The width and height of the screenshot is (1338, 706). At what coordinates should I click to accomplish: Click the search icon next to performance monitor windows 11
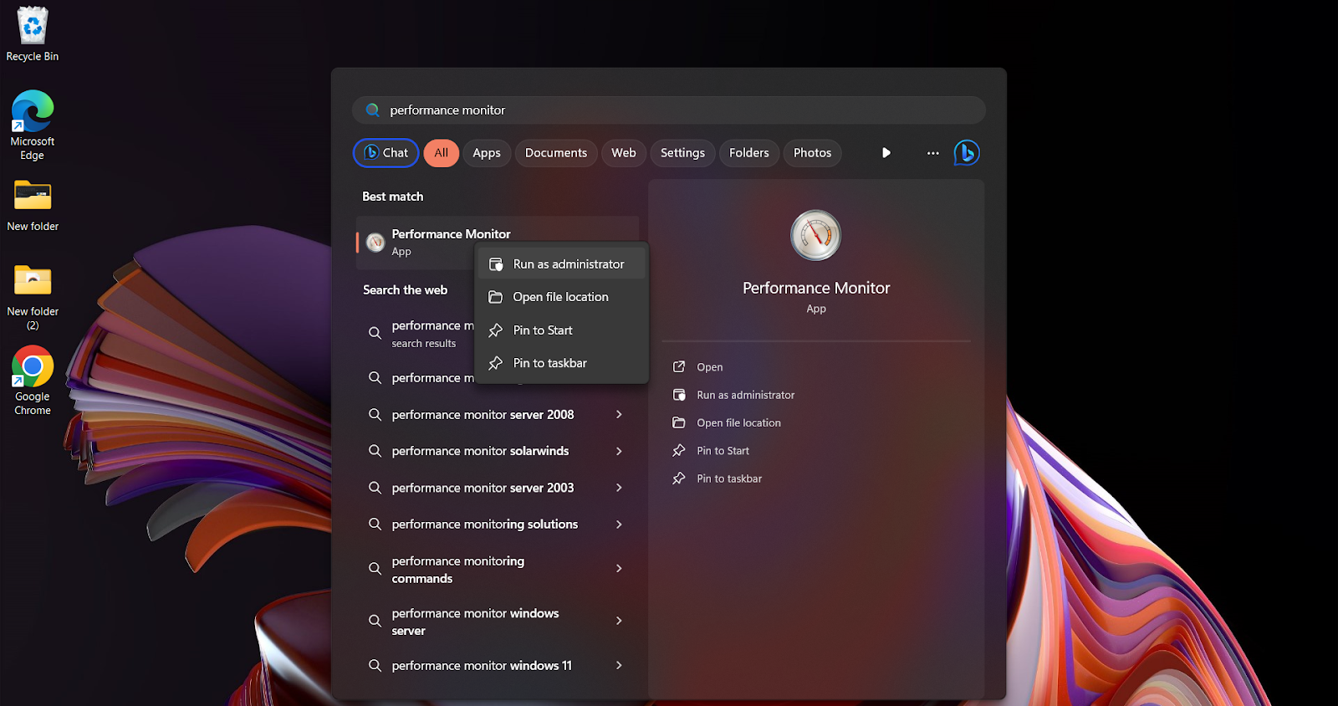click(375, 666)
